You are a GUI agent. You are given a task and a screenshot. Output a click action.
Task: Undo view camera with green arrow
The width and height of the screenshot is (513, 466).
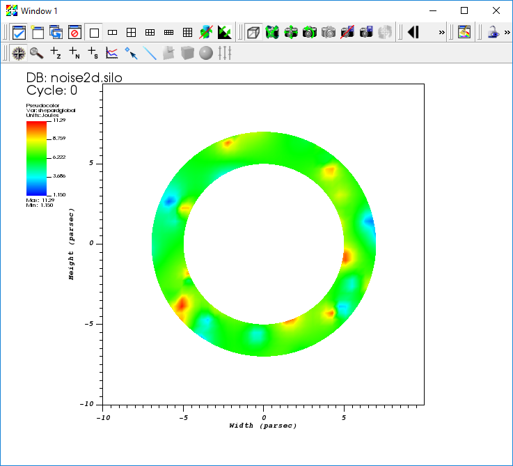(x=310, y=33)
